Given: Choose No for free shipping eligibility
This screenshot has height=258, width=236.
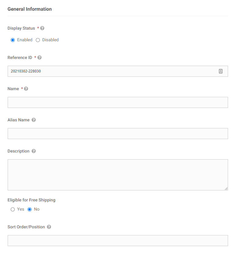Looking at the screenshot, I should pyautogui.click(x=29, y=209).
